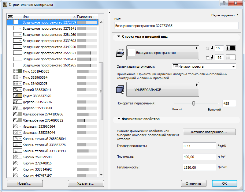245x192 pixels.
Task: Open the Воздушное пространство fill picker
Action: click(x=162, y=53)
